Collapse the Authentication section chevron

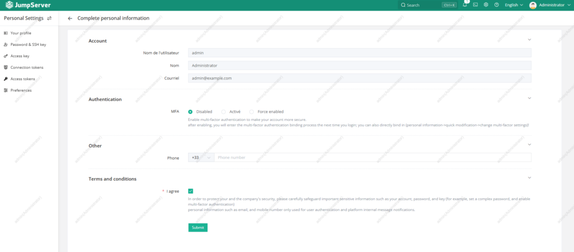point(529,99)
